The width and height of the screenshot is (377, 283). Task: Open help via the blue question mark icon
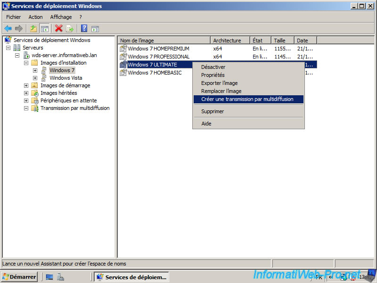point(84,28)
